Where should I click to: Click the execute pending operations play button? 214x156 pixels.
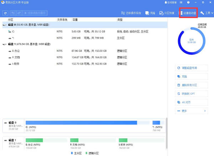[35, 13]
